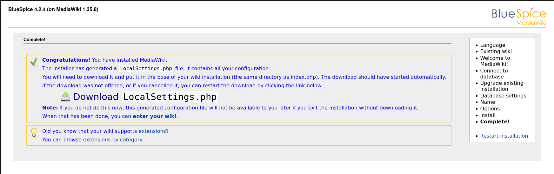Open the extensions link in tip box
Viewport: 554px width, 174px height.
coord(154,131)
